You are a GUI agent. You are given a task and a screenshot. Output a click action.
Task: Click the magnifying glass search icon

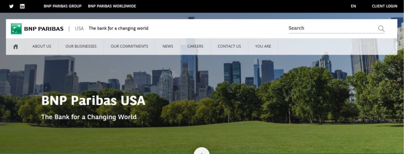[381, 28]
